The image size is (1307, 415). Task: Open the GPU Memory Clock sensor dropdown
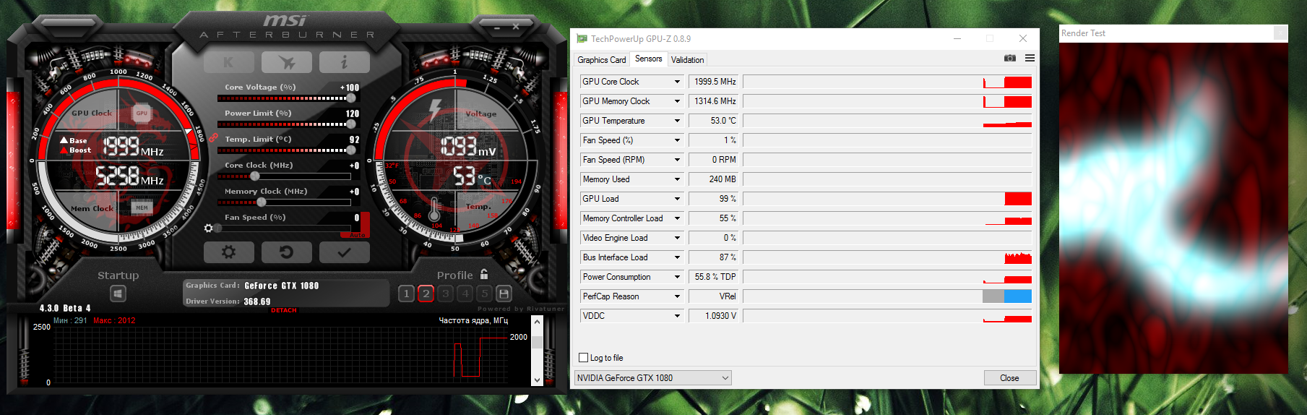coord(677,101)
